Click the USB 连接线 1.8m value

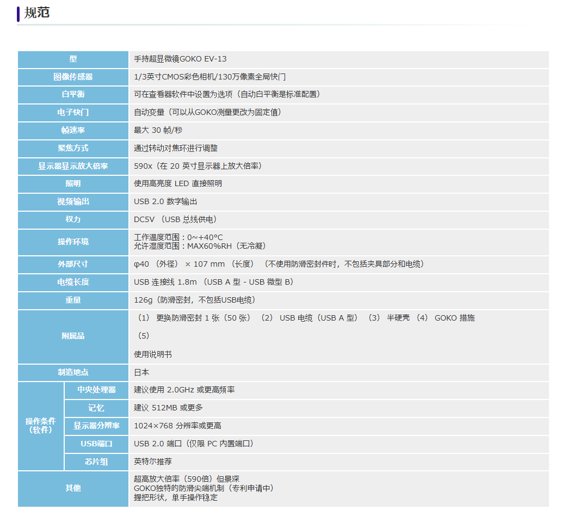point(214,282)
